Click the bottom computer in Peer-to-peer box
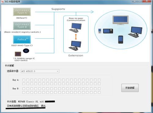 (75, 46)
